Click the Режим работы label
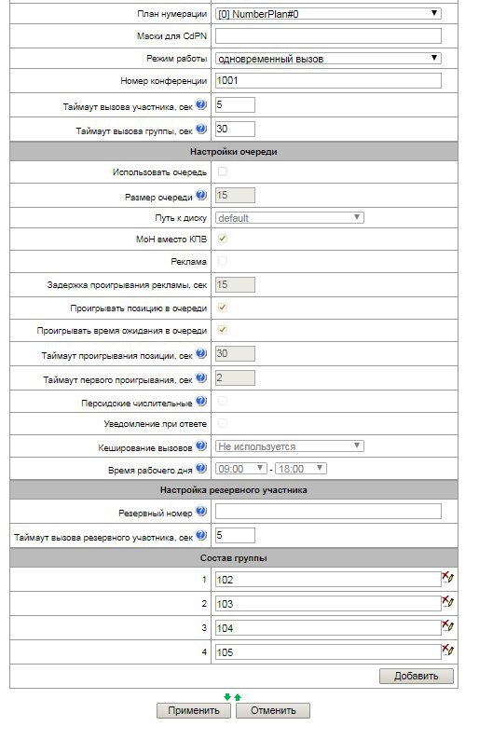The image size is (479, 740). [x=176, y=59]
